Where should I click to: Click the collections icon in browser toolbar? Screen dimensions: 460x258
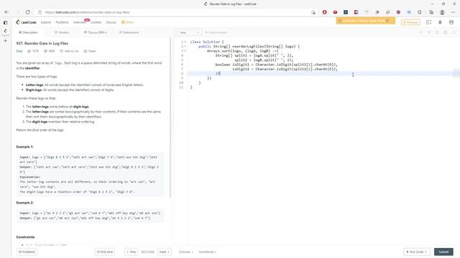431,12
